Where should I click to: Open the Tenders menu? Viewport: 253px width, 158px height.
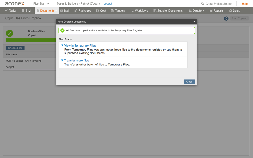(x=118, y=11)
